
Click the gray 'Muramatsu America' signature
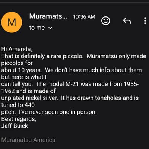point(28,140)
